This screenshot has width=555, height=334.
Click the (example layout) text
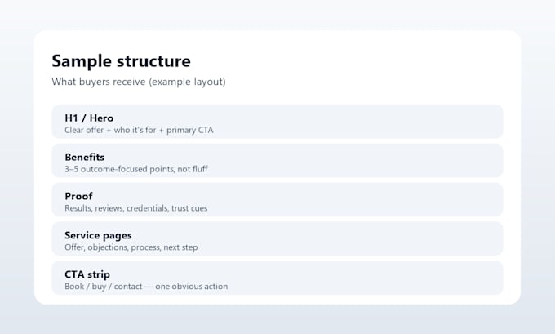point(187,82)
